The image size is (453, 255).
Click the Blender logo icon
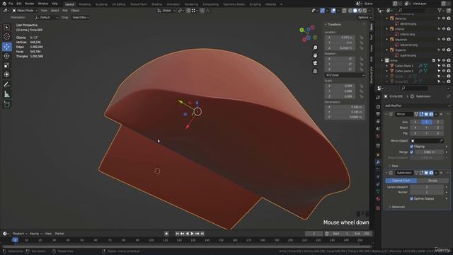point(4,4)
